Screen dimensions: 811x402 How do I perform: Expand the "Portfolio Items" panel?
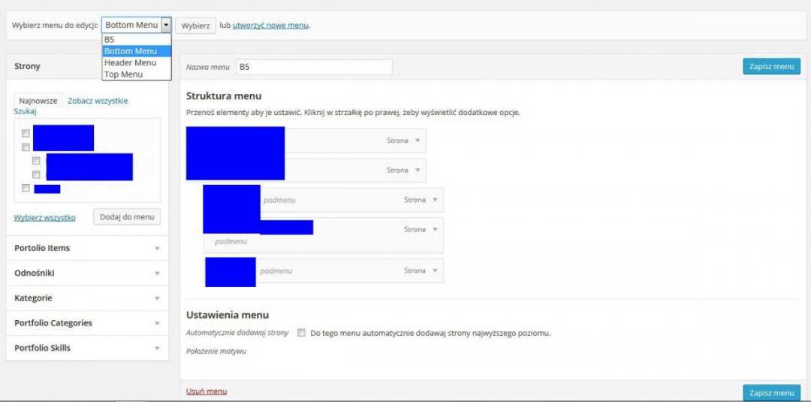pyautogui.click(x=157, y=248)
